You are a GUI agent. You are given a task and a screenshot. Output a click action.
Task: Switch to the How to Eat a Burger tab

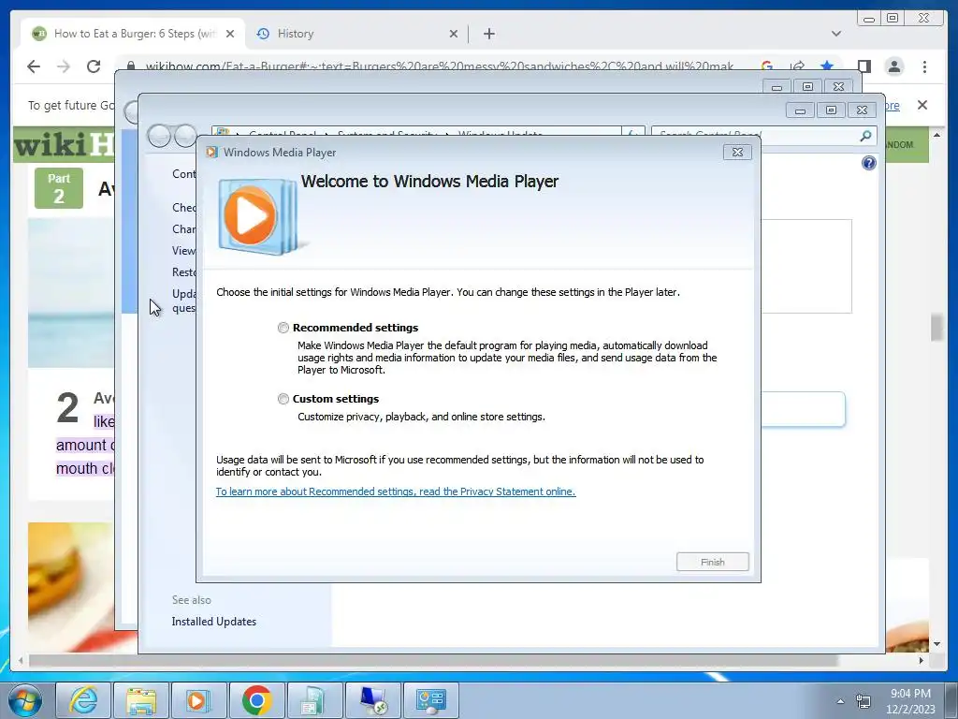(133, 34)
